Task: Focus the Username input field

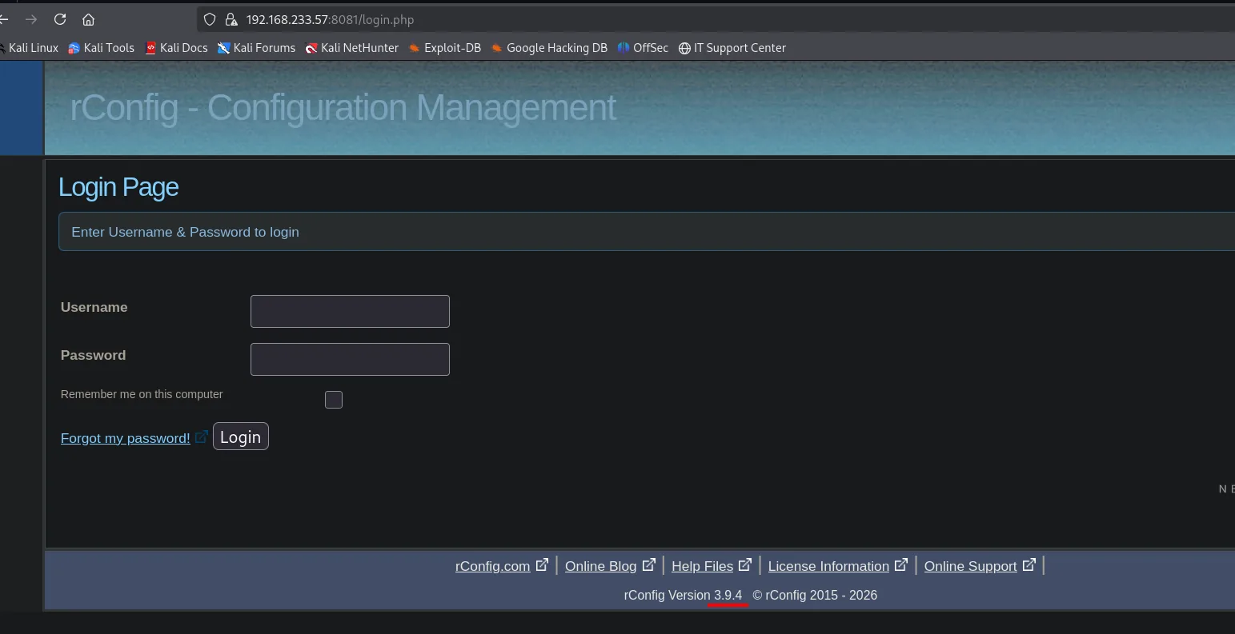Action: click(x=350, y=311)
